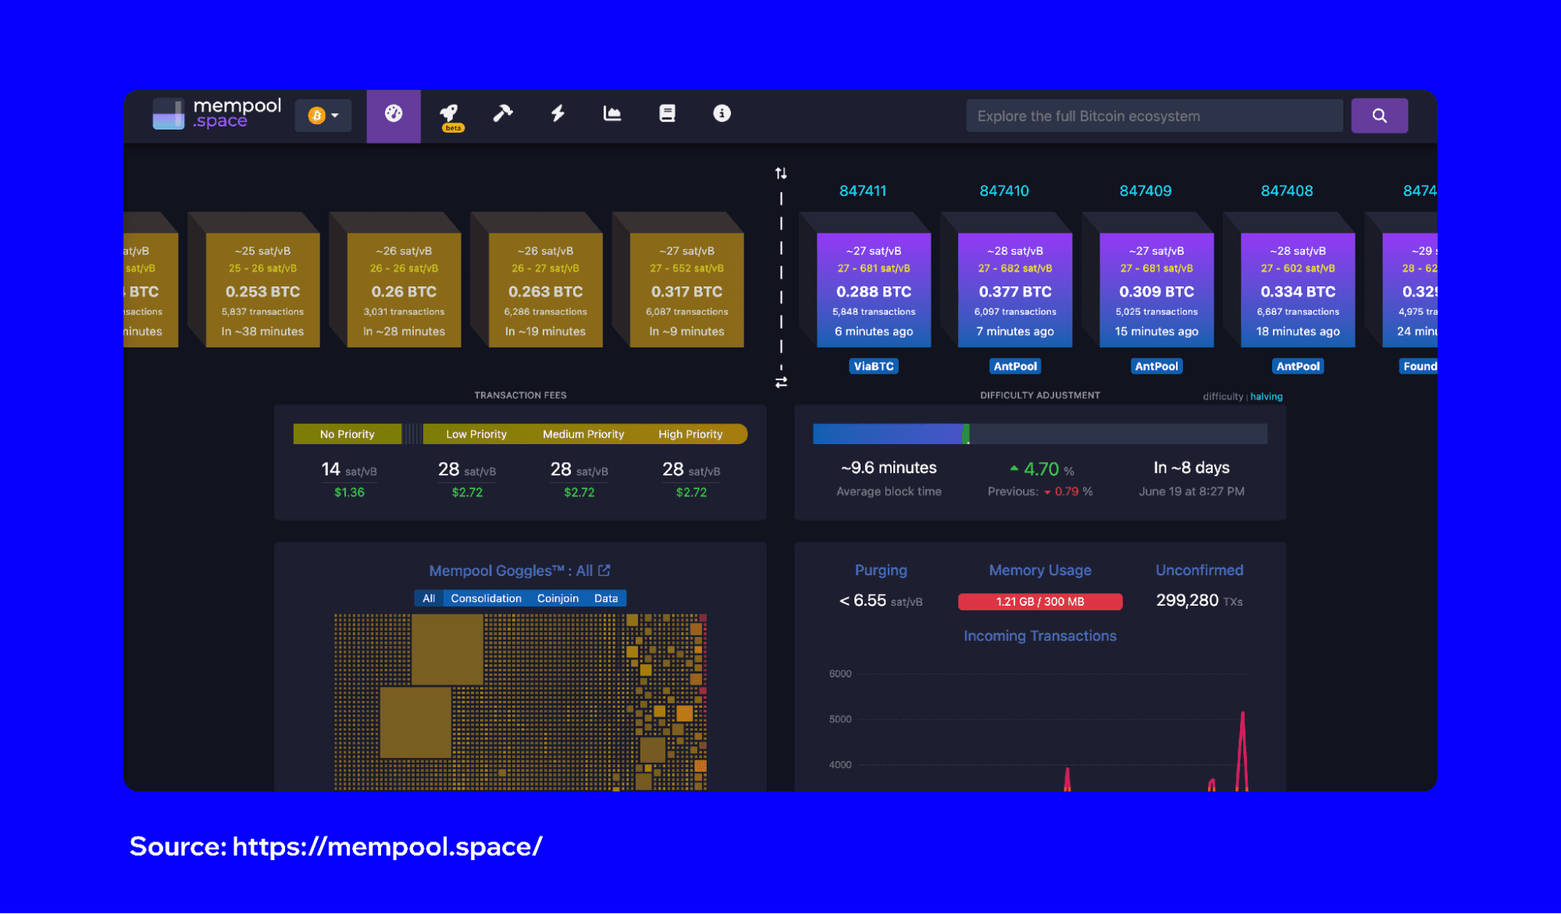Select the Mempool Goggles All tab
The height and width of the screenshot is (914, 1561).
(x=428, y=597)
